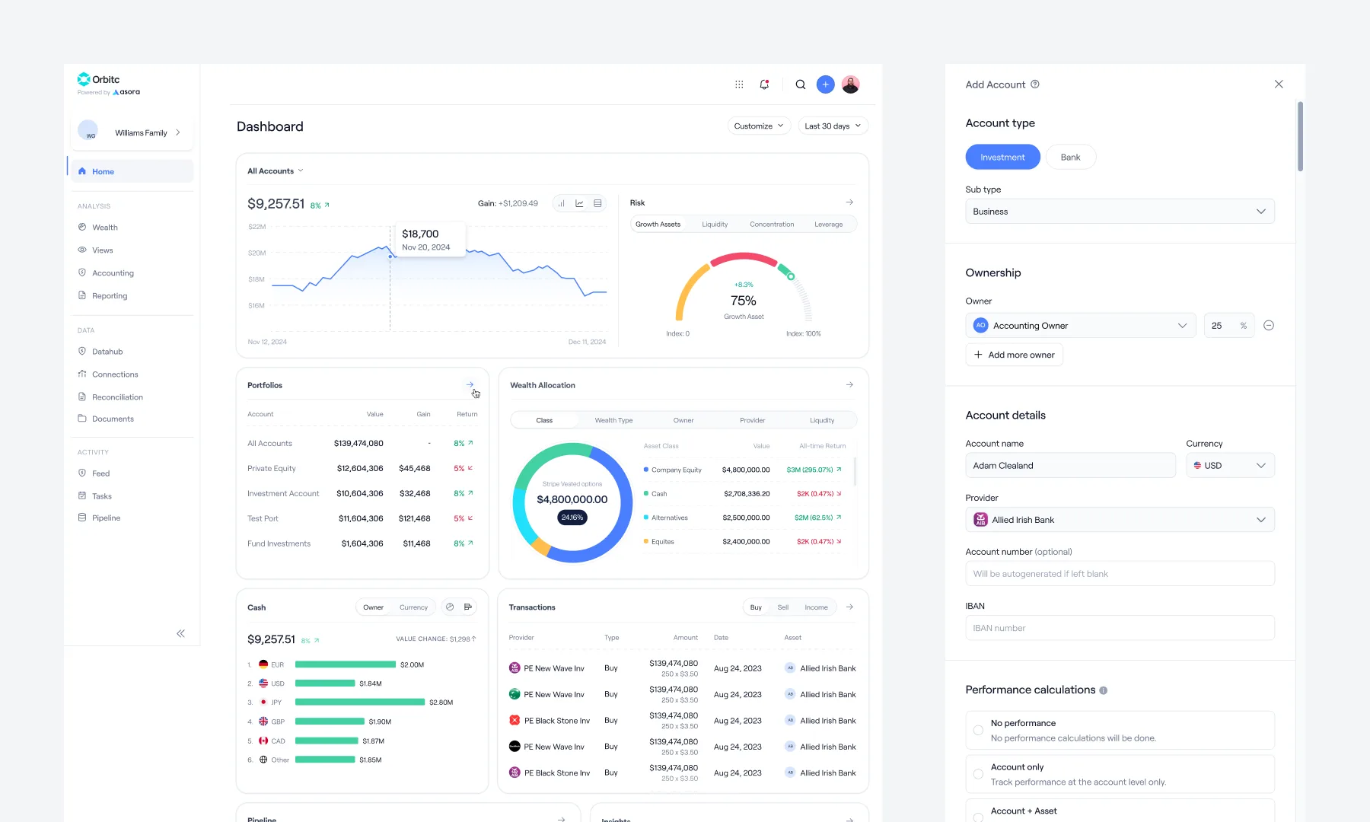This screenshot has width=1370, height=822.
Task: Switch chart to table view icon
Action: [597, 203]
